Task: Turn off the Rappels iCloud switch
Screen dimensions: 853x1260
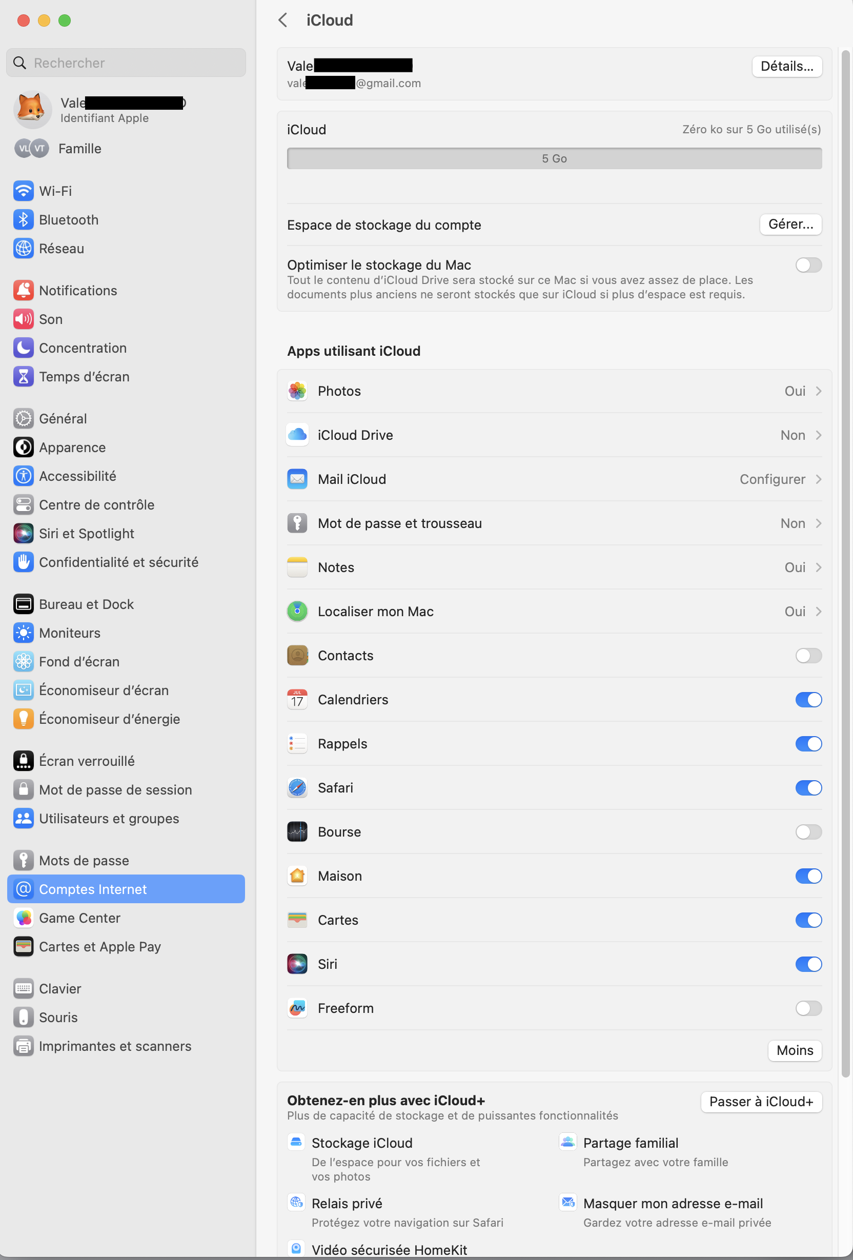Action: pos(808,744)
